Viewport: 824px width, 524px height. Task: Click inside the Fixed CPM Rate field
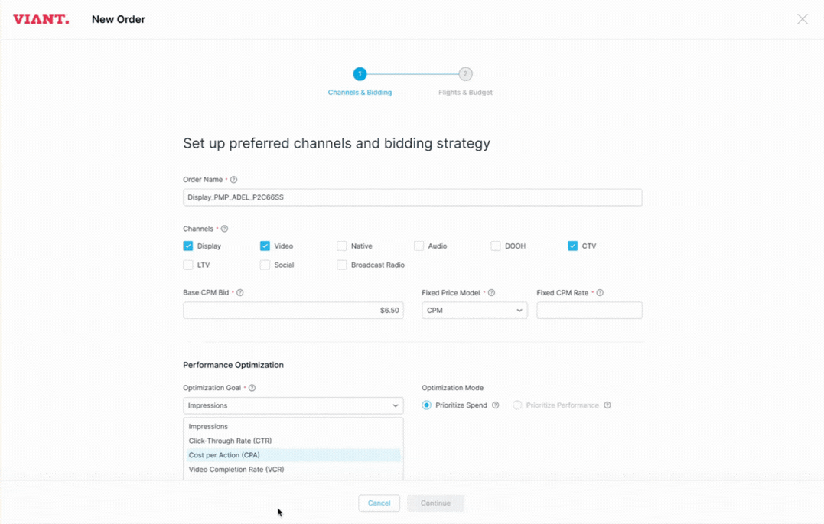589,310
